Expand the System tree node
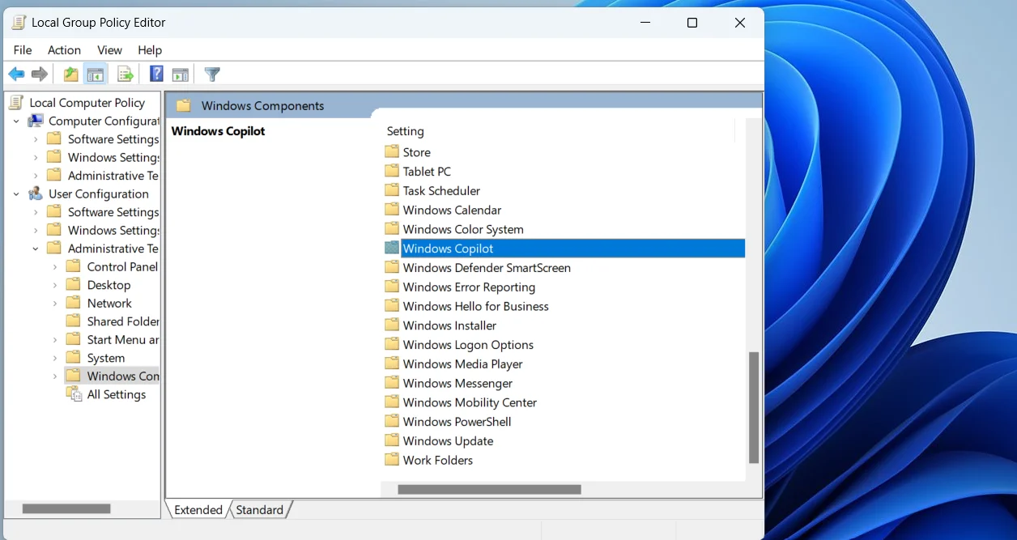The height and width of the screenshot is (540, 1017). [55, 358]
